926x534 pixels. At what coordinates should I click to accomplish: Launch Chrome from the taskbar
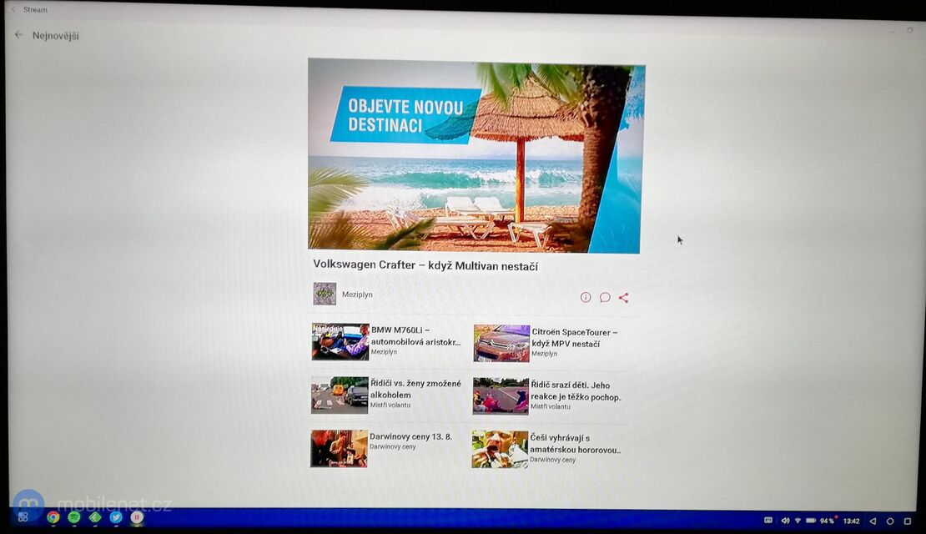[53, 517]
